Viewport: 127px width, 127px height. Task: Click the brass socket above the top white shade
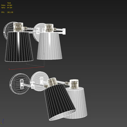tap(49, 28)
